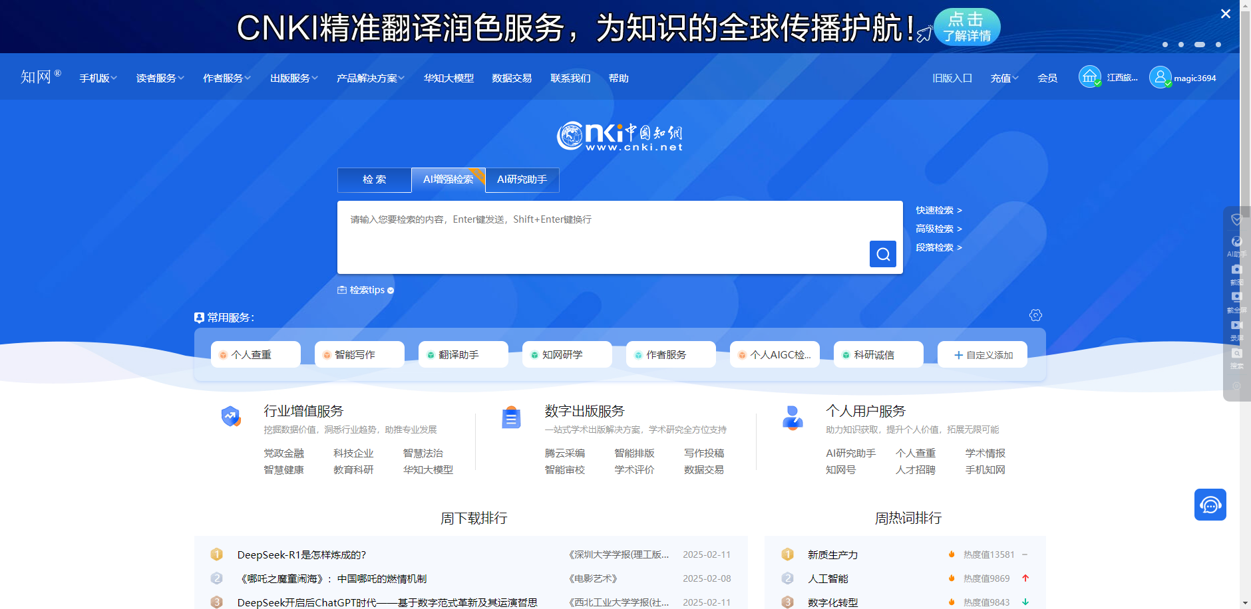Image resolution: width=1251 pixels, height=609 pixels.
Task: Expand the 检索tips dropdown arrow
Action: pos(391,291)
